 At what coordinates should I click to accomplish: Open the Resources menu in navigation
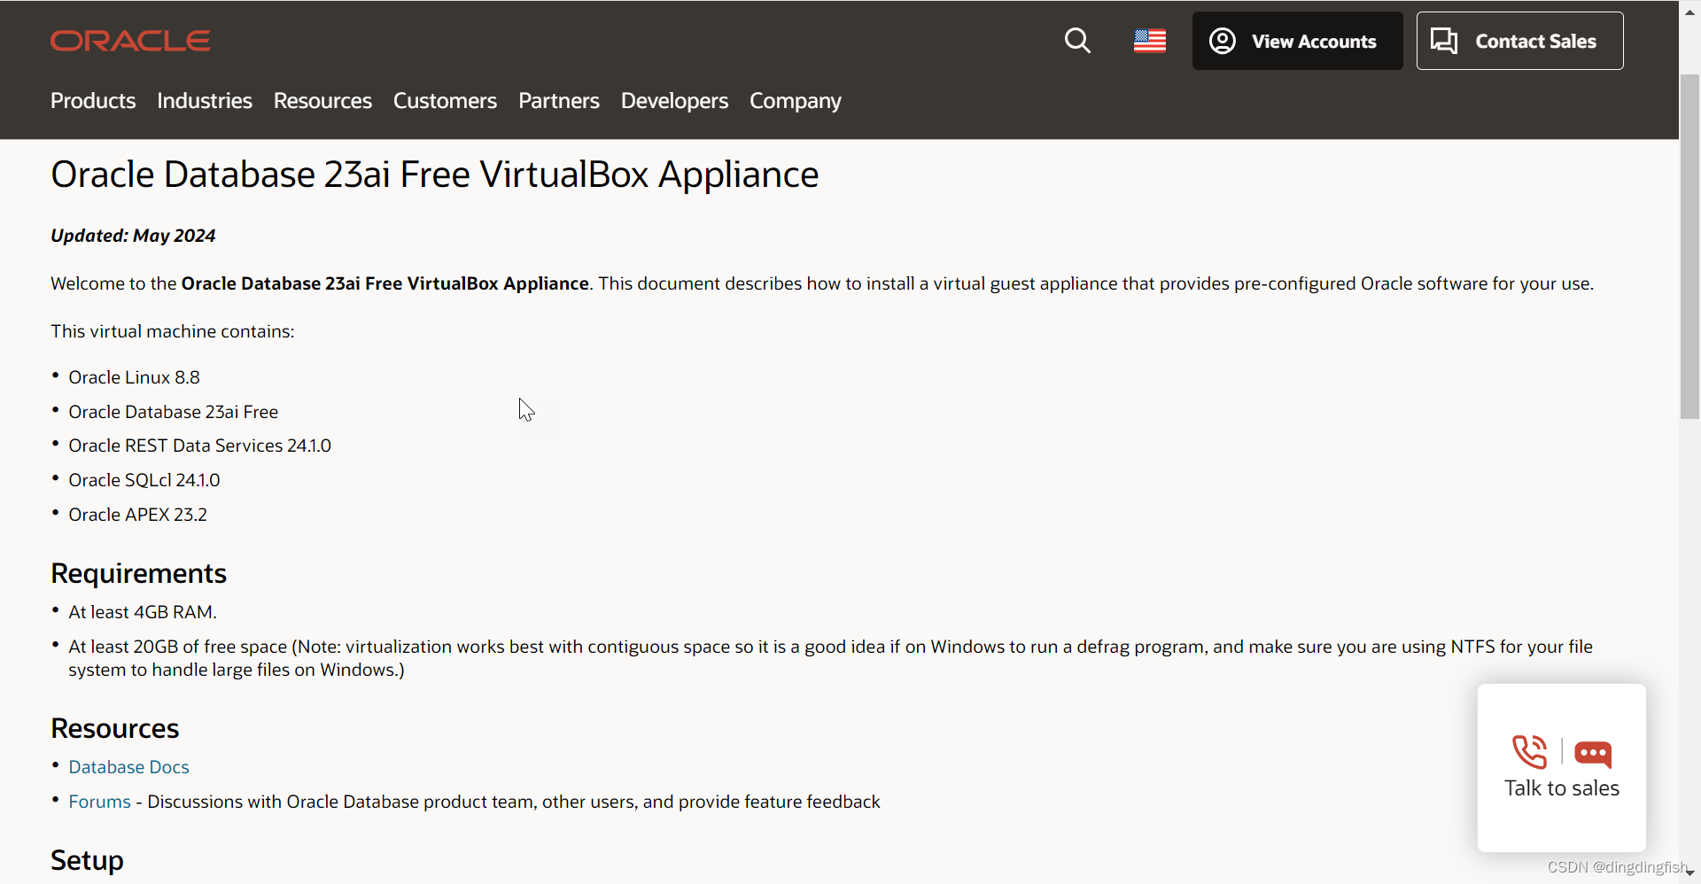click(x=322, y=101)
